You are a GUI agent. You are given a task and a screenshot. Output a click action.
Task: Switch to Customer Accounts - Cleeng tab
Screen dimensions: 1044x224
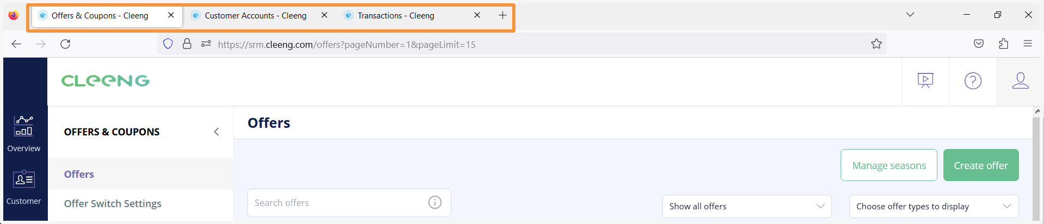click(256, 16)
